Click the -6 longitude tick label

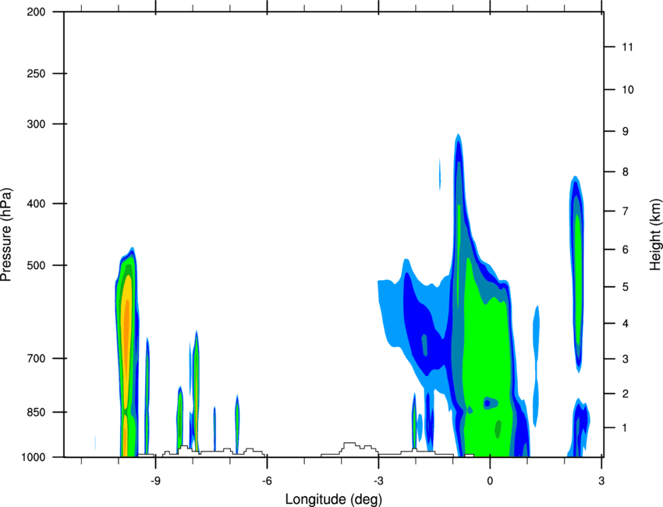point(267,481)
